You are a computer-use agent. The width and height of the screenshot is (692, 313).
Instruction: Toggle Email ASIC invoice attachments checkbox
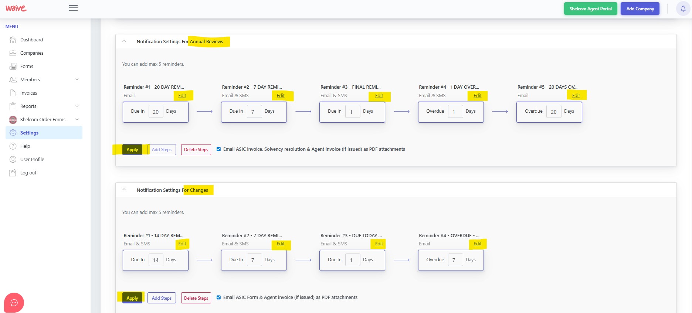point(219,149)
